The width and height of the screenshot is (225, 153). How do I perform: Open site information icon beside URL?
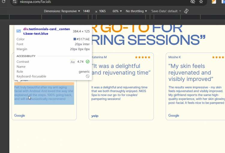[x=14, y=2]
